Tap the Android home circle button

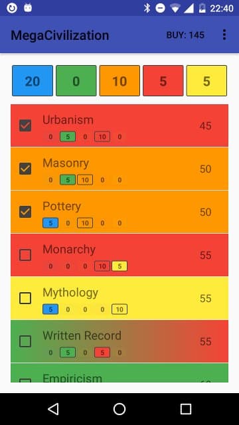pos(119,409)
